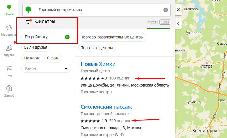The height and width of the screenshot is (138, 227).
Task: Switch to the Места 1011 tab
Action: pos(159,22)
